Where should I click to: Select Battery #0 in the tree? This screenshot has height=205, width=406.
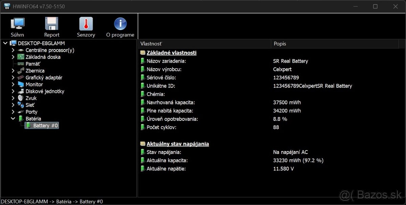pyautogui.click(x=45, y=126)
